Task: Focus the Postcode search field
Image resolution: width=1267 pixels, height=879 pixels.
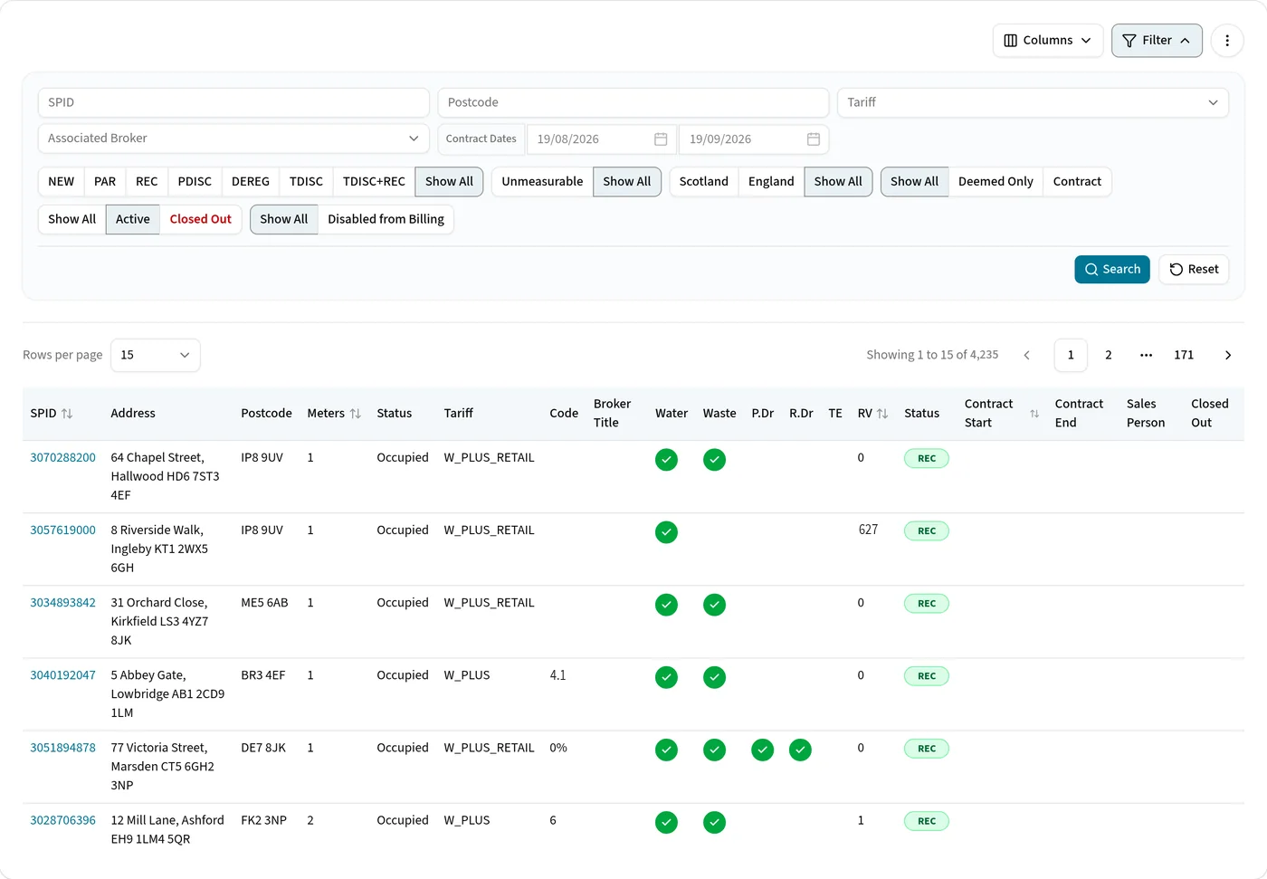Action: click(633, 102)
